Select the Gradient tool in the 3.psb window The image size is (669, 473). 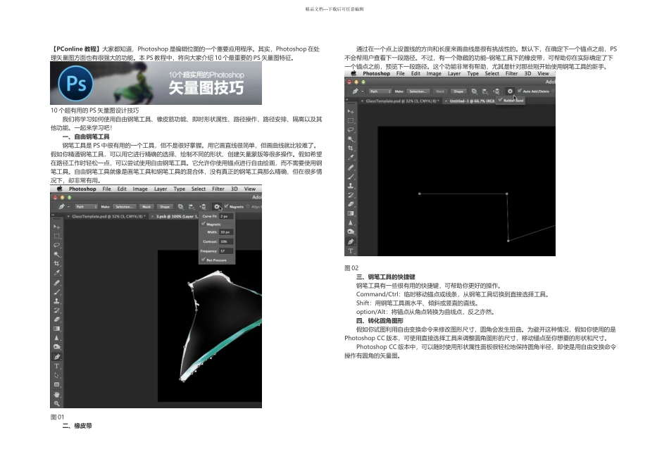[x=57, y=329]
